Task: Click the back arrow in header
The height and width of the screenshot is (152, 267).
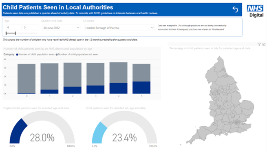Action: tap(235, 9)
